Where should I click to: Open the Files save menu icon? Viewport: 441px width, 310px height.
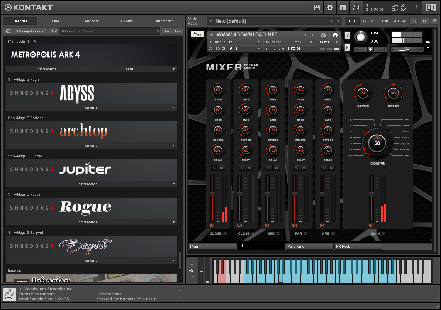point(317,8)
